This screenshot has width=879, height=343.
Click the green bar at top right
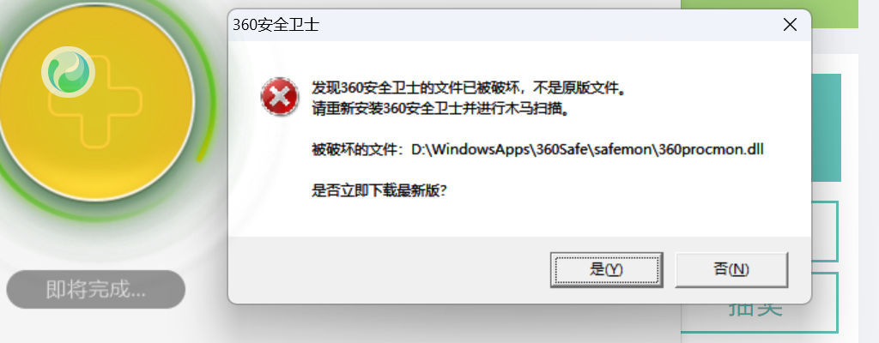[x=834, y=14]
